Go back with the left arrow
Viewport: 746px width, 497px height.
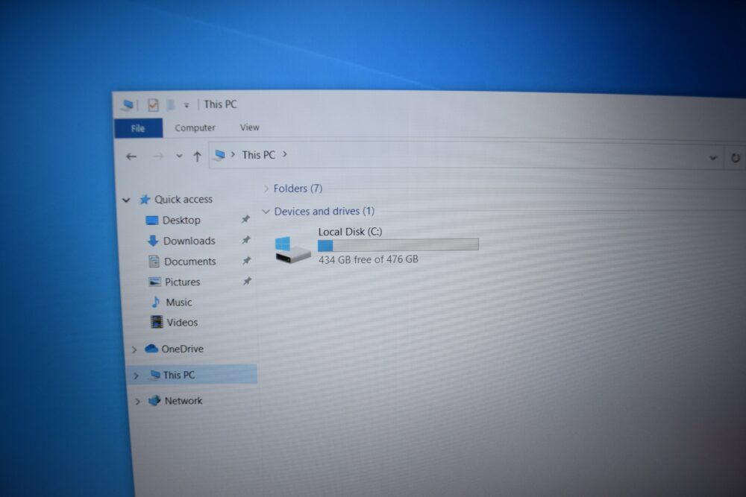[x=131, y=156]
